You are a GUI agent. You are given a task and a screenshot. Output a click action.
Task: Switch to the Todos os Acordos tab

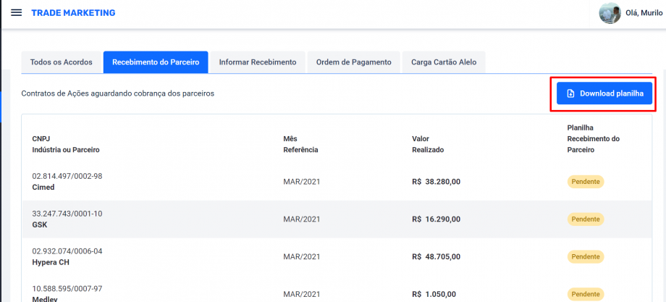62,62
